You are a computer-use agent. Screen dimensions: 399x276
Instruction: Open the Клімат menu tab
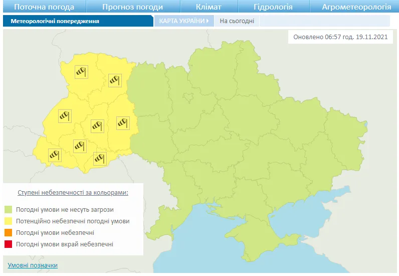click(208, 7)
